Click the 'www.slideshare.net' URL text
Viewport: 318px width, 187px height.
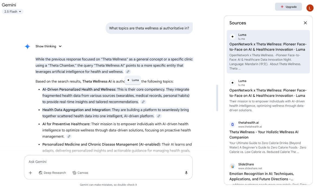pyautogui.click(x=250, y=168)
